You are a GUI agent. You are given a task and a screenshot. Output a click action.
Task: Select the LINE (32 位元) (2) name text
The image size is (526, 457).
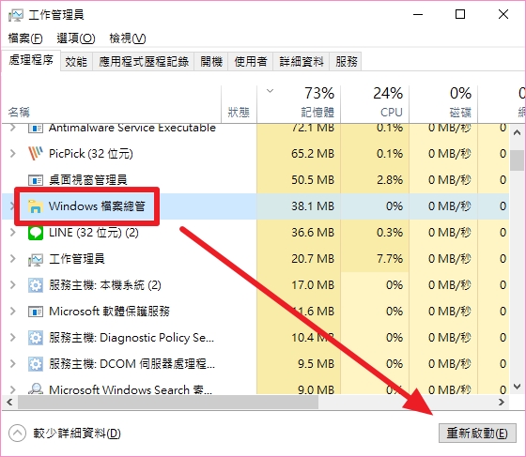[x=94, y=233]
